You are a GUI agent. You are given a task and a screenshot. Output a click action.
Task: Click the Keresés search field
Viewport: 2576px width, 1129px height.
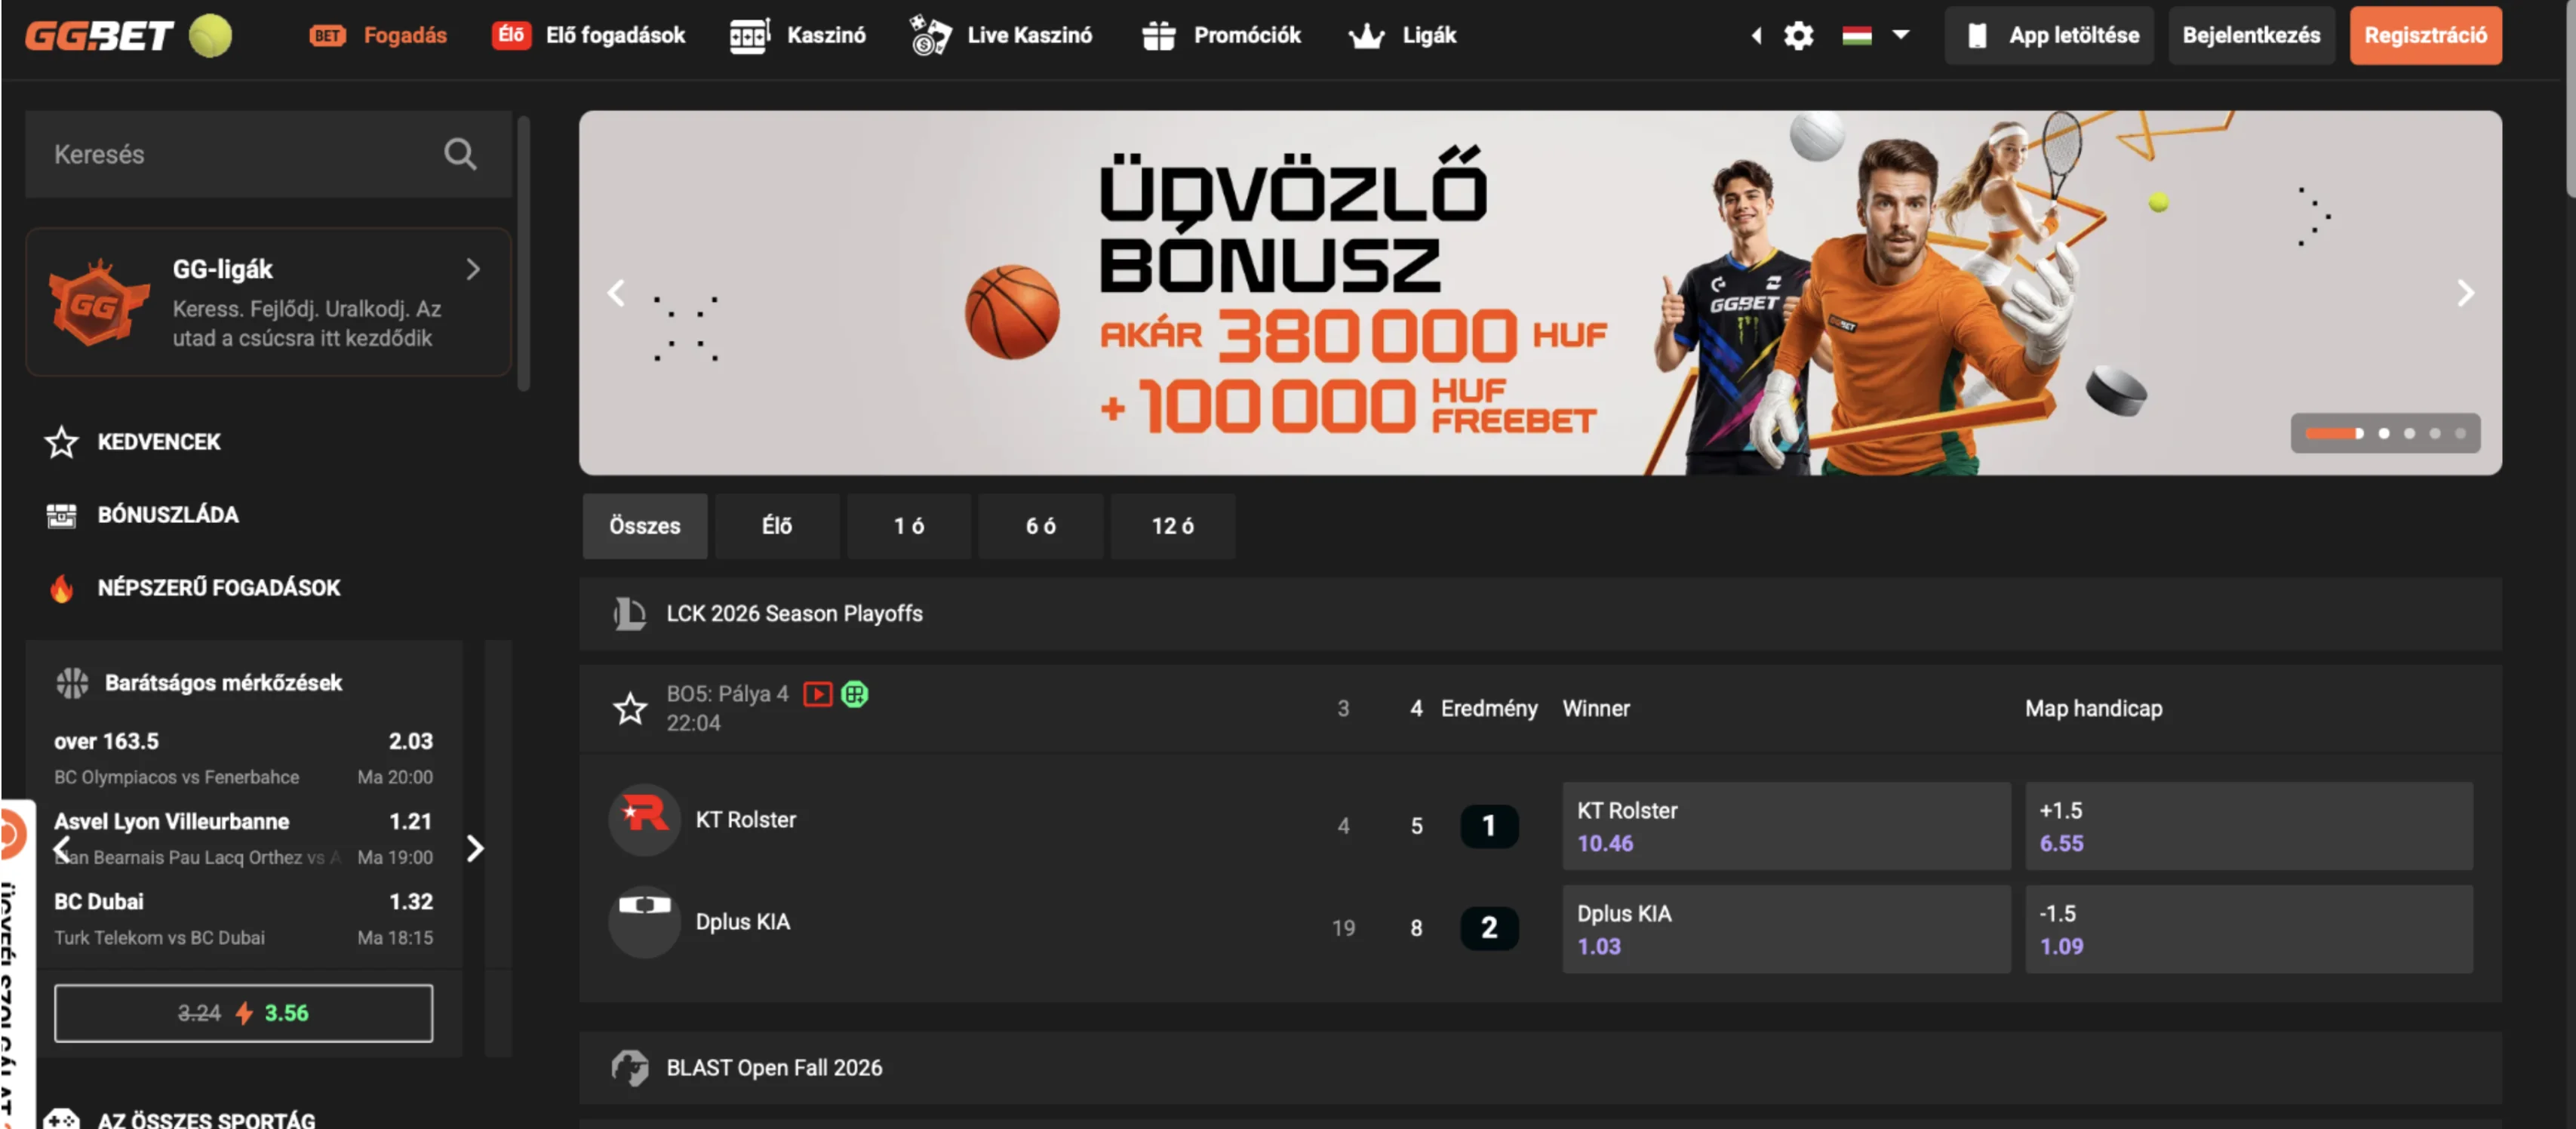pos(268,154)
